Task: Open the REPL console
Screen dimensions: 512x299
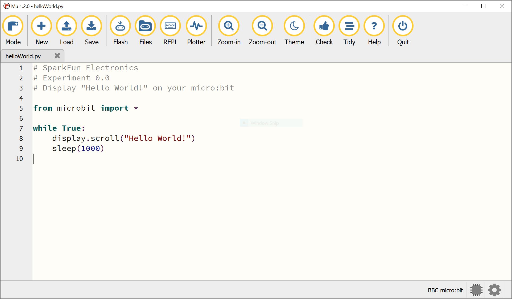Action: [170, 31]
